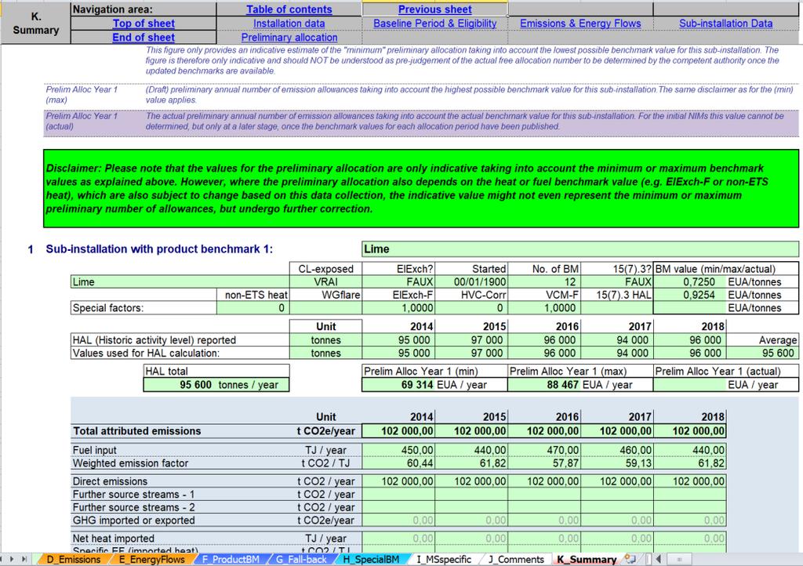Open the F_ProductBM sheet tab
803x566 pixels.
[x=231, y=560]
